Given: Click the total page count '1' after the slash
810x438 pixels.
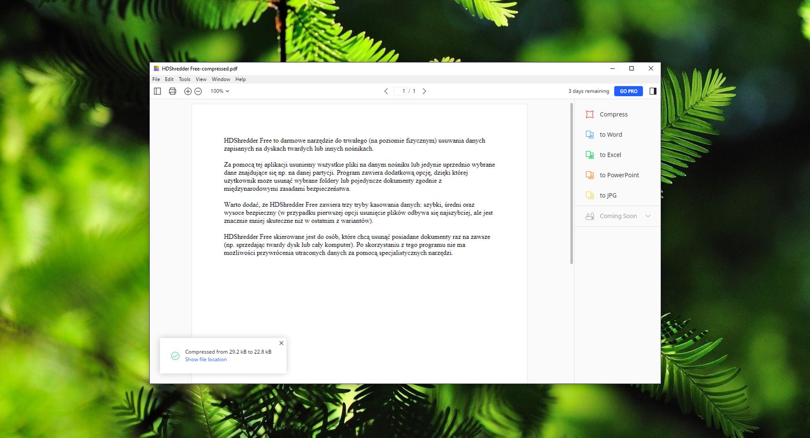Looking at the screenshot, I should 414,91.
